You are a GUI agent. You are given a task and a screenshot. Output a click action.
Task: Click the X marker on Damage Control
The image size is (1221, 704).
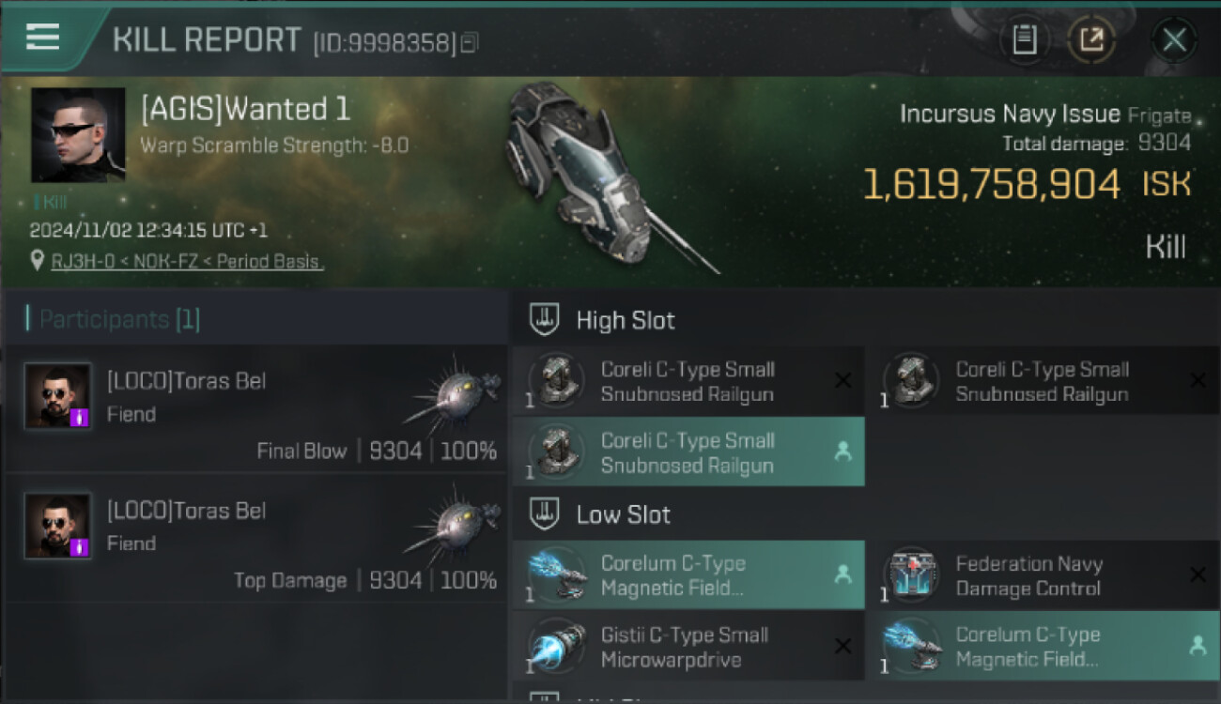[1198, 574]
